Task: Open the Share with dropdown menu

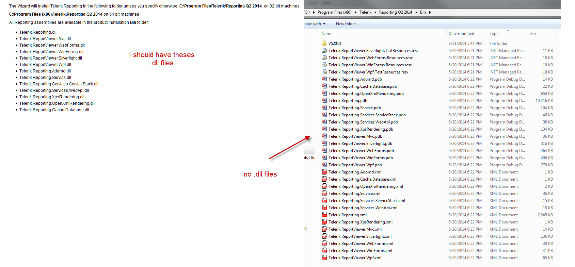Action: point(315,24)
